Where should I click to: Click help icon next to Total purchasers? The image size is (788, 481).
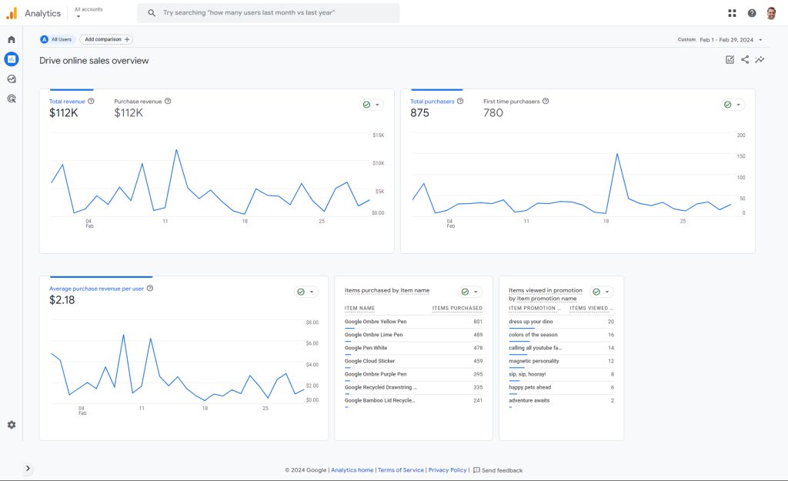tap(460, 101)
